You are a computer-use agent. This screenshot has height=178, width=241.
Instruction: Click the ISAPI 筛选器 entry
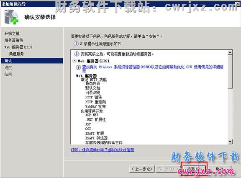[x=96, y=138]
